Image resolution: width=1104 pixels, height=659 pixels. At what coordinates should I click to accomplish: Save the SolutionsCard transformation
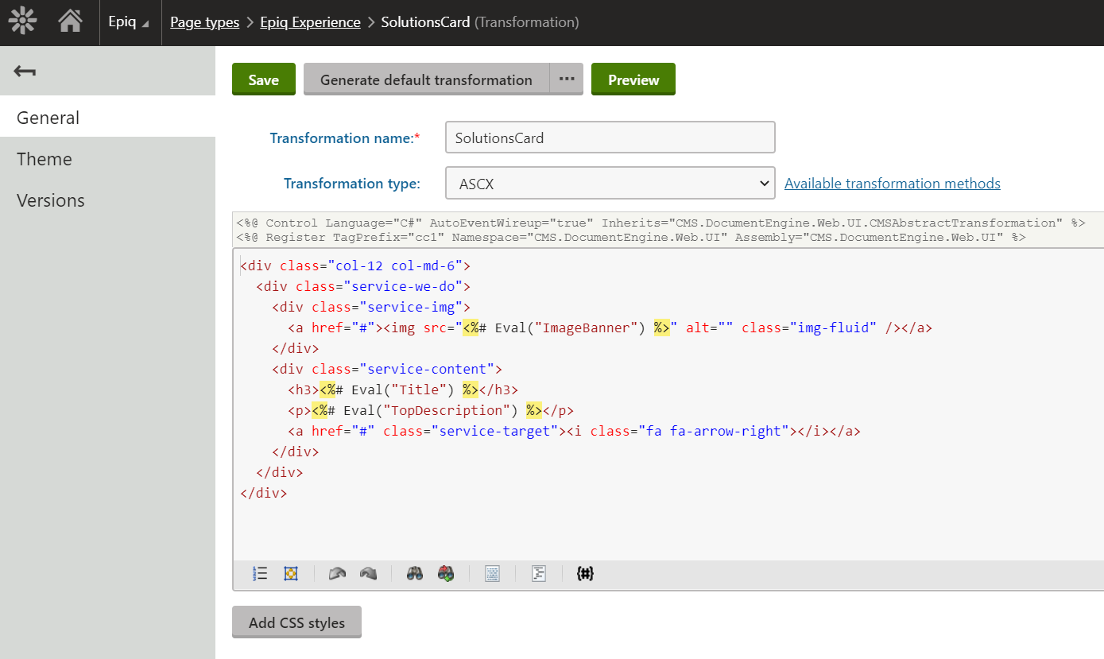point(263,79)
